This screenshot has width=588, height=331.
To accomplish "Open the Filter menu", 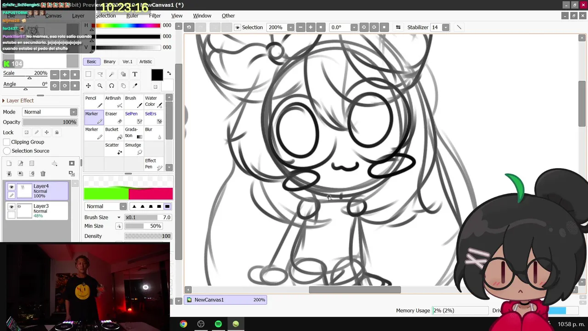I will (x=155, y=16).
